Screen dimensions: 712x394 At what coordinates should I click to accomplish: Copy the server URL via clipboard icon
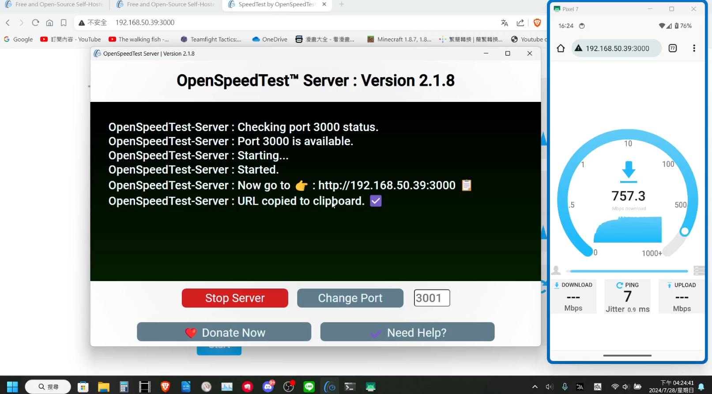click(x=467, y=185)
